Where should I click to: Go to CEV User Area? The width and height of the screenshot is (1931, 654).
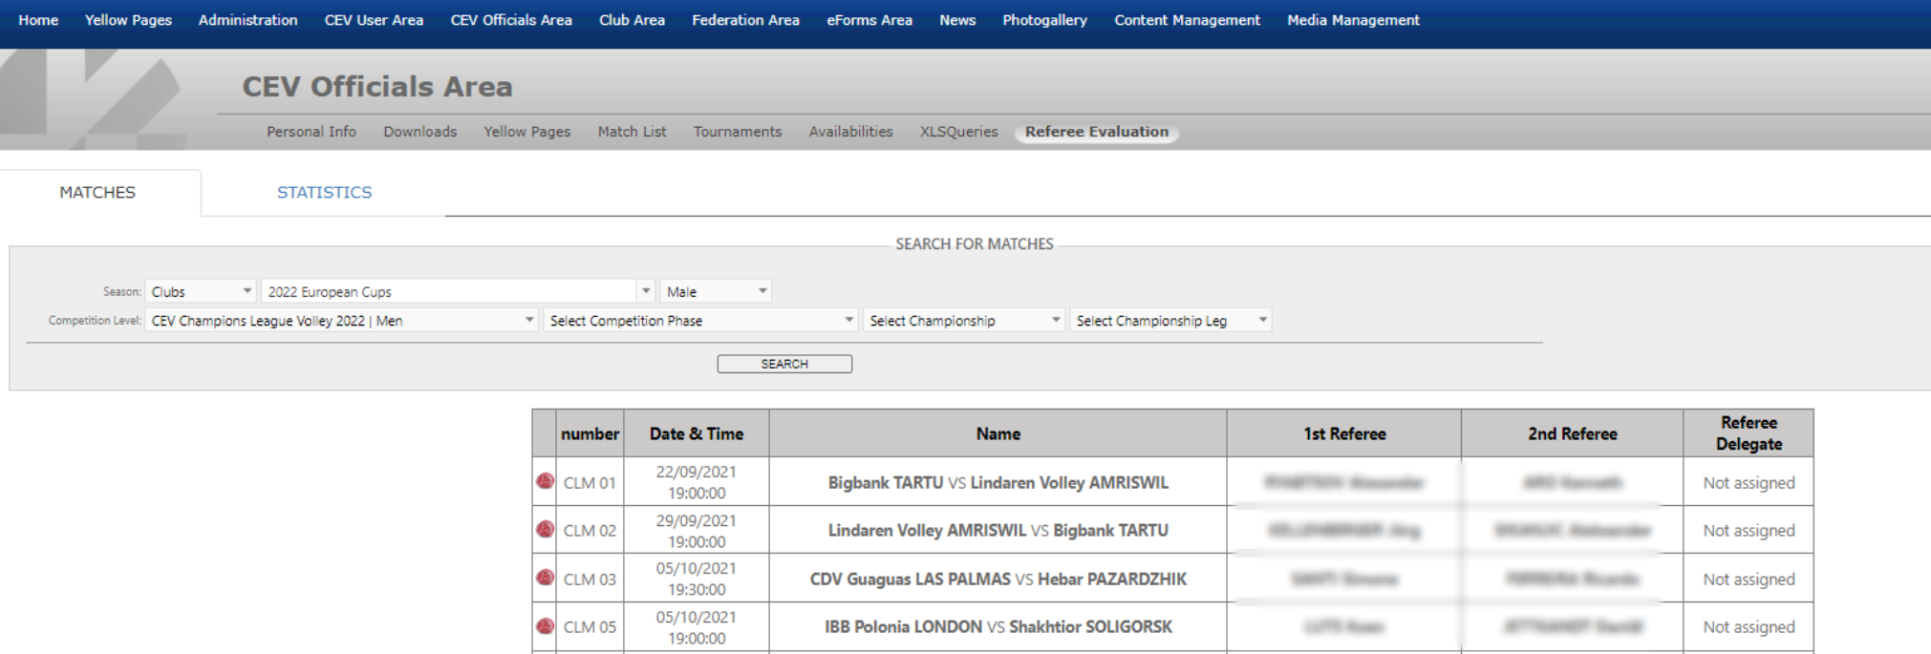374,20
